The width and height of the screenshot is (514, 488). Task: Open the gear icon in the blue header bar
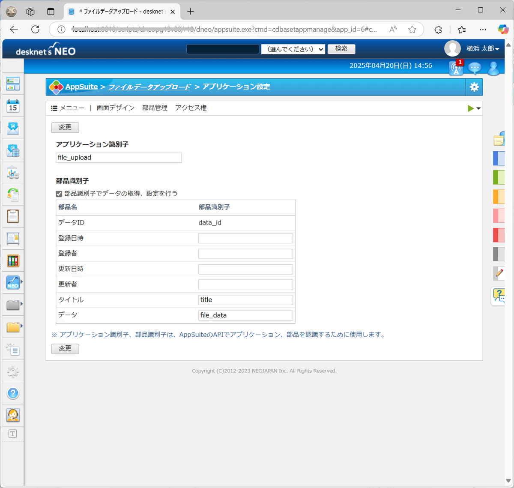[x=474, y=87]
